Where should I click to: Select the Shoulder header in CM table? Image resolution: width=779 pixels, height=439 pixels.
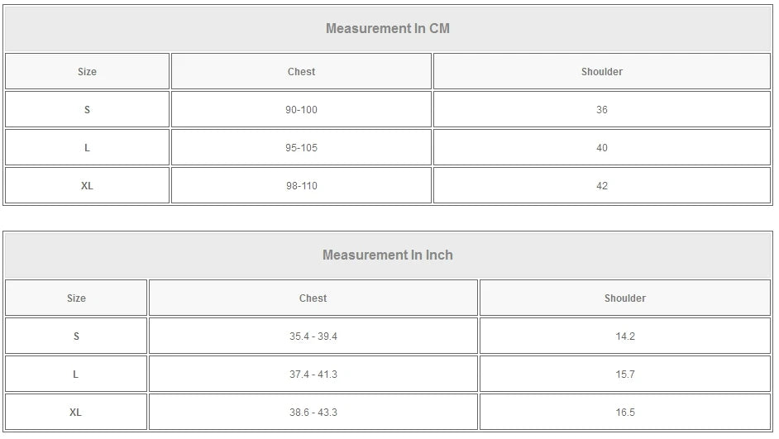pyautogui.click(x=601, y=72)
